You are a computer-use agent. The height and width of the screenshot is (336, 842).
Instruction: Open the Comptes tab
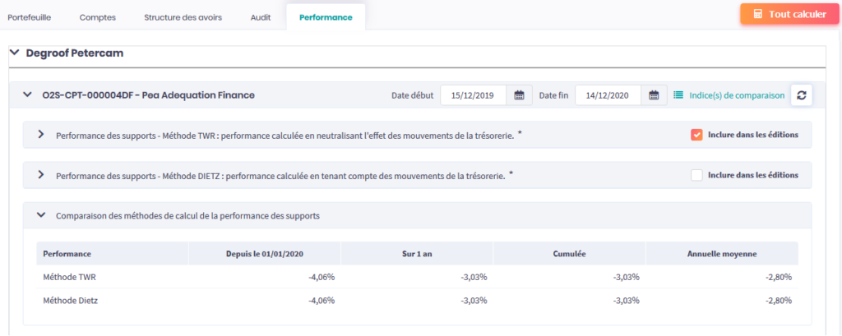click(x=99, y=17)
